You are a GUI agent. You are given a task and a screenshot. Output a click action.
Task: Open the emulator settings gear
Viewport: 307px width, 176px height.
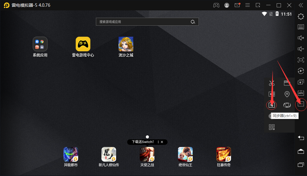click(x=301, y=16)
